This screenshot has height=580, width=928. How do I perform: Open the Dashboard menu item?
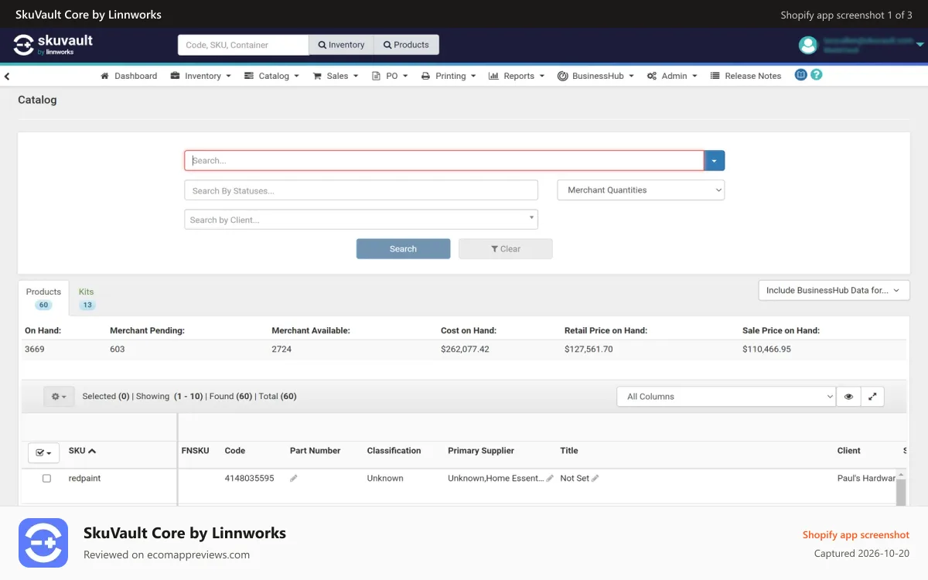[128, 76]
